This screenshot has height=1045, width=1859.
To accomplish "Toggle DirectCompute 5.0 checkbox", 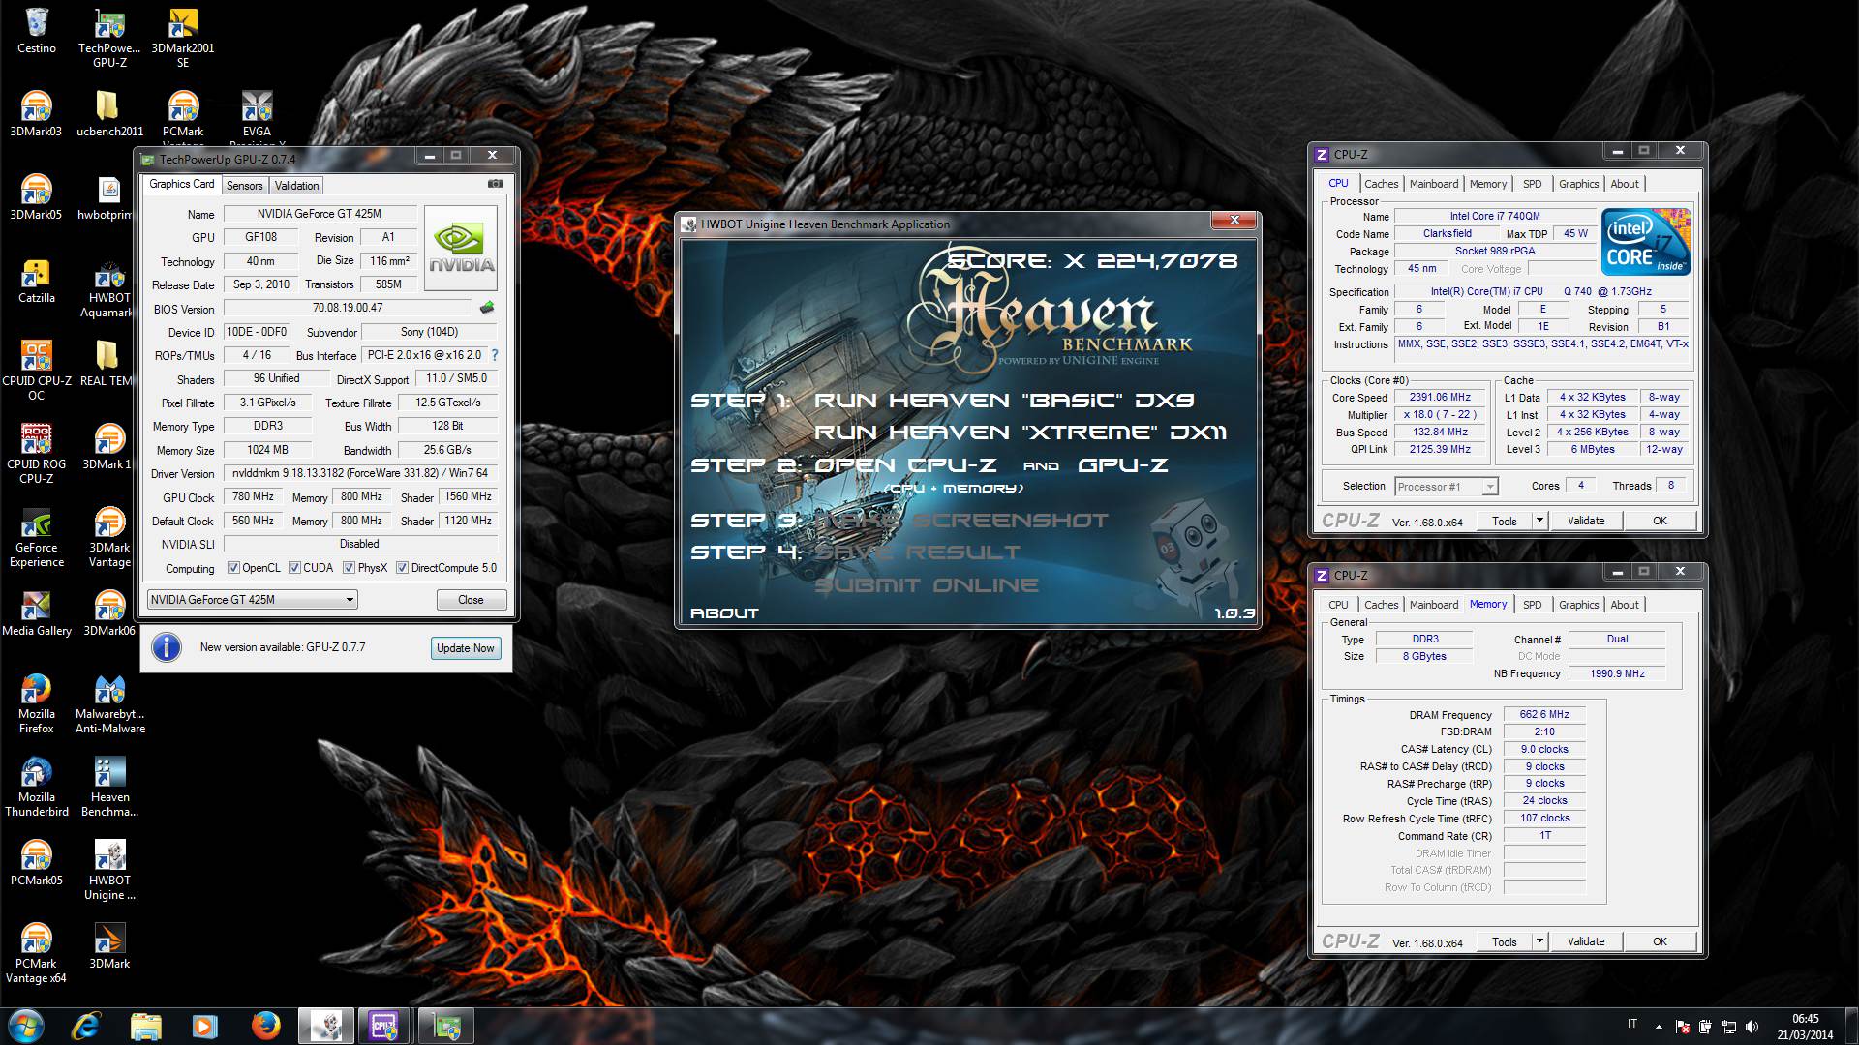I will click(402, 568).
